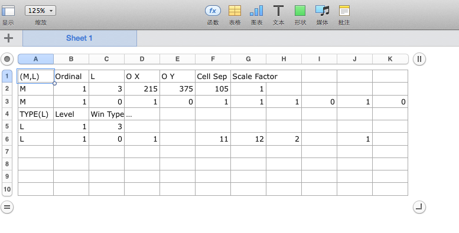Select the L cell in row 1
The image size is (459, 233).
(x=106, y=76)
